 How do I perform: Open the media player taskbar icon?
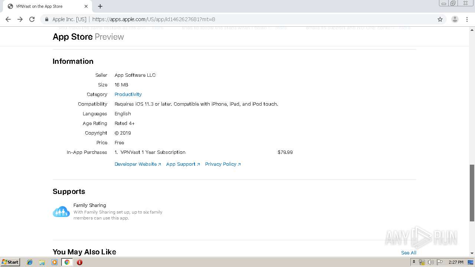[x=55, y=262]
